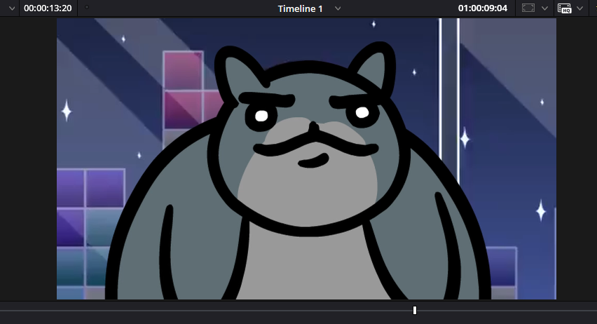Open the timecode display dropdown chevron at far left
This screenshot has height=324, width=597.
tap(12, 8)
